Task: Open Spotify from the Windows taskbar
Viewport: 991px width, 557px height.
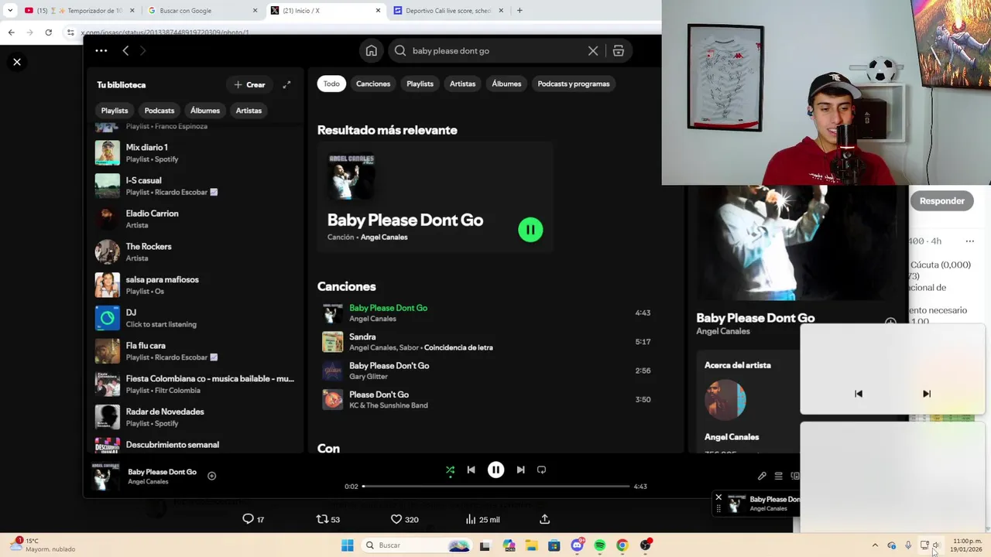Action: click(599, 545)
